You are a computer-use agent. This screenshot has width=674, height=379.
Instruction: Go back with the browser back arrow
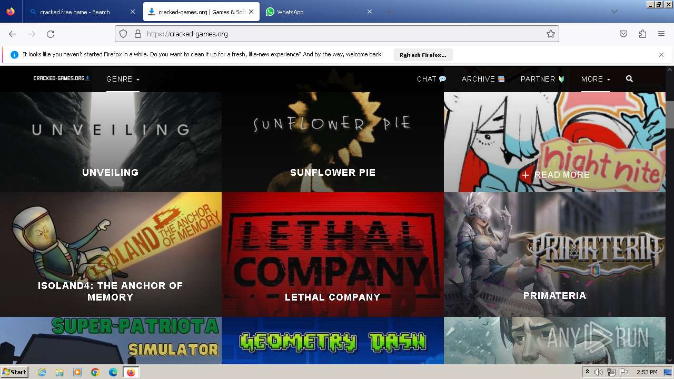[13, 34]
